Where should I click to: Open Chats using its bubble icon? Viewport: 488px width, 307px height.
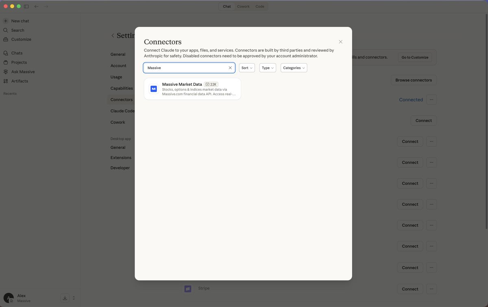(6, 53)
